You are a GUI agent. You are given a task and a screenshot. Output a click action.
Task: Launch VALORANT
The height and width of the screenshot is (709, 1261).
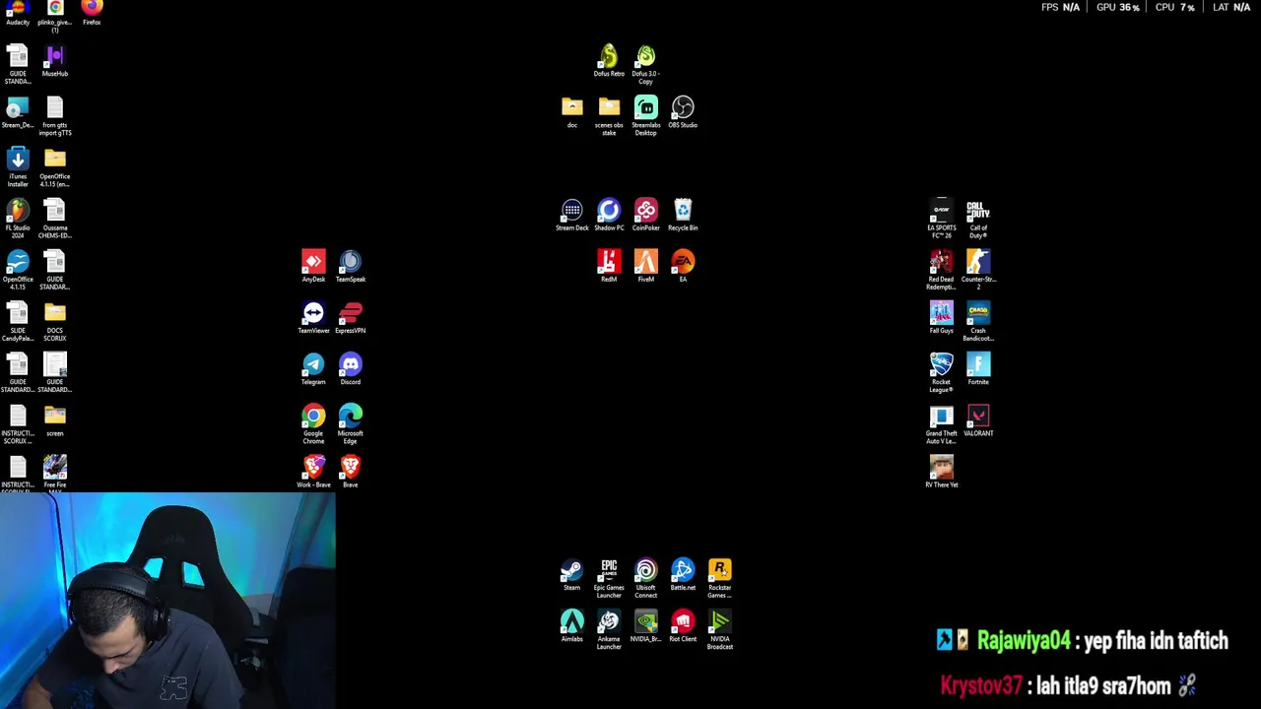click(978, 420)
